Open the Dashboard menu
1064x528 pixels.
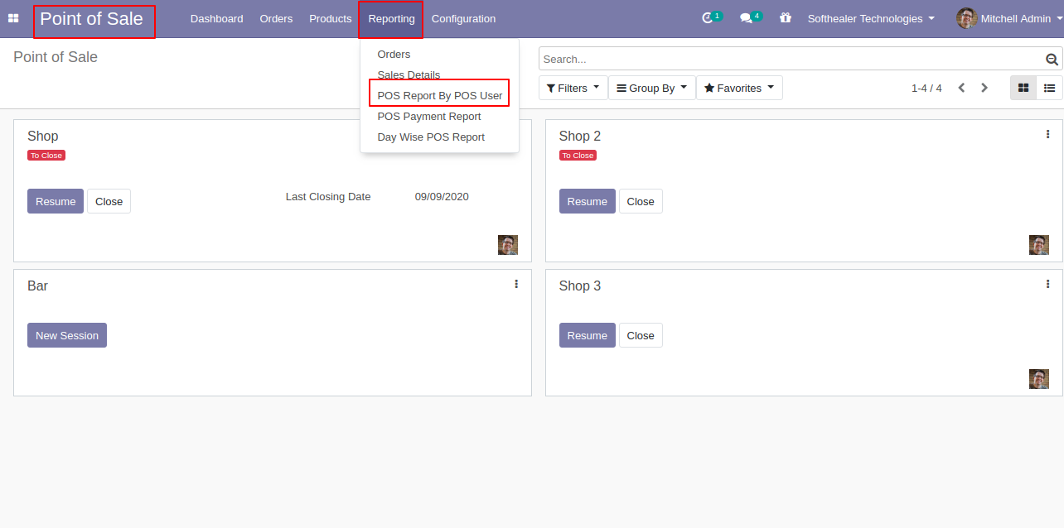click(217, 18)
